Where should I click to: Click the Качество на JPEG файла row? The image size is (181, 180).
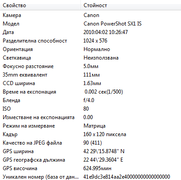pyautogui.click(x=90, y=143)
